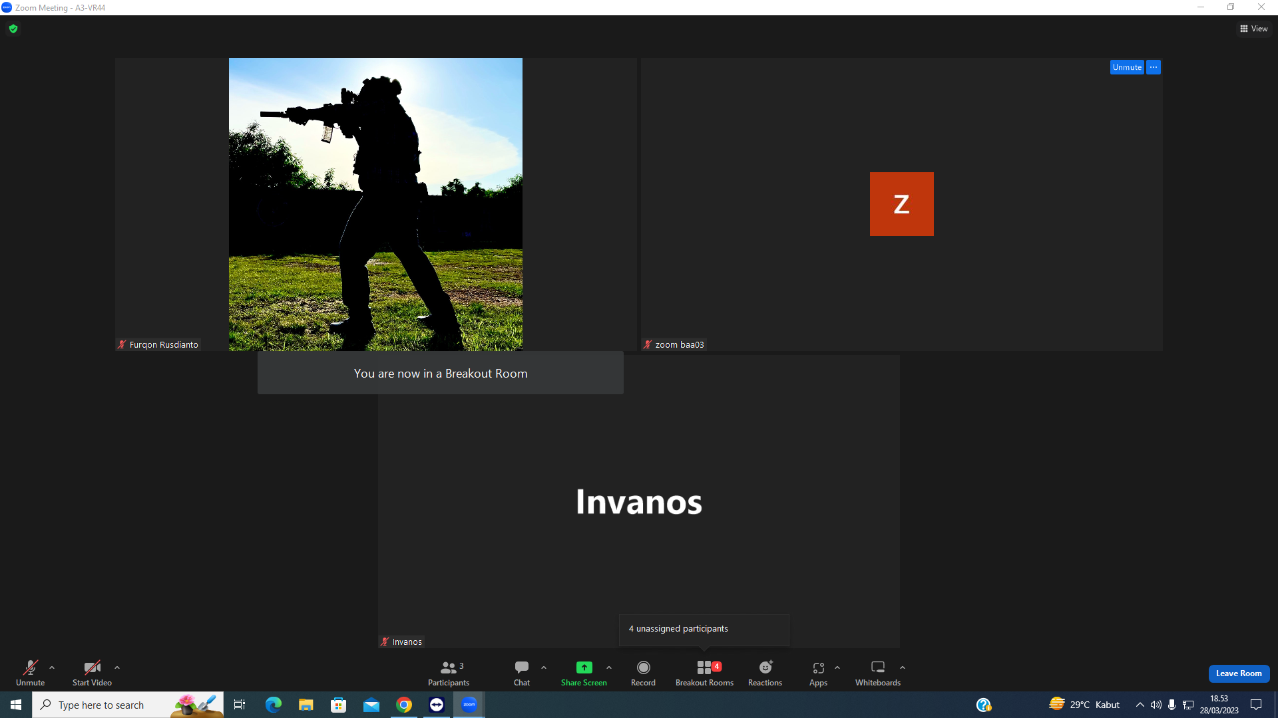Start recording with the Record button
The image size is (1278, 718).
point(643,673)
